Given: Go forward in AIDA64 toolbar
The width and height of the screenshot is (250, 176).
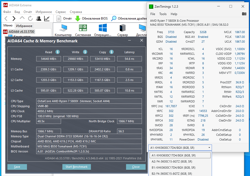Looking at the screenshot, I should [x=14, y=19].
